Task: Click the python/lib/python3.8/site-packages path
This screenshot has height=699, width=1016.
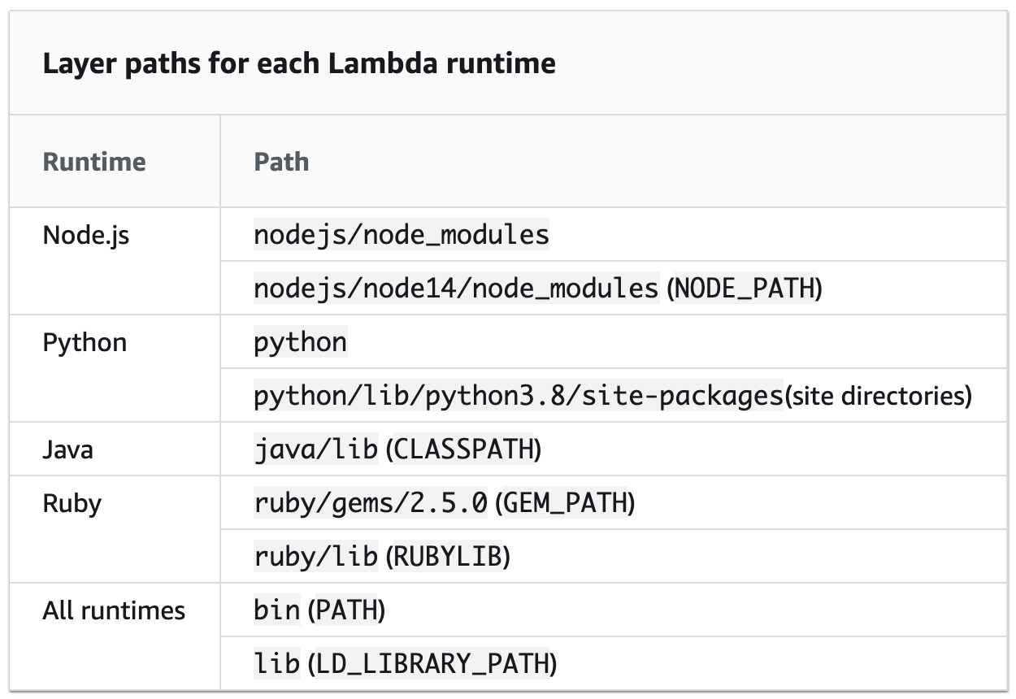Action: point(519,396)
